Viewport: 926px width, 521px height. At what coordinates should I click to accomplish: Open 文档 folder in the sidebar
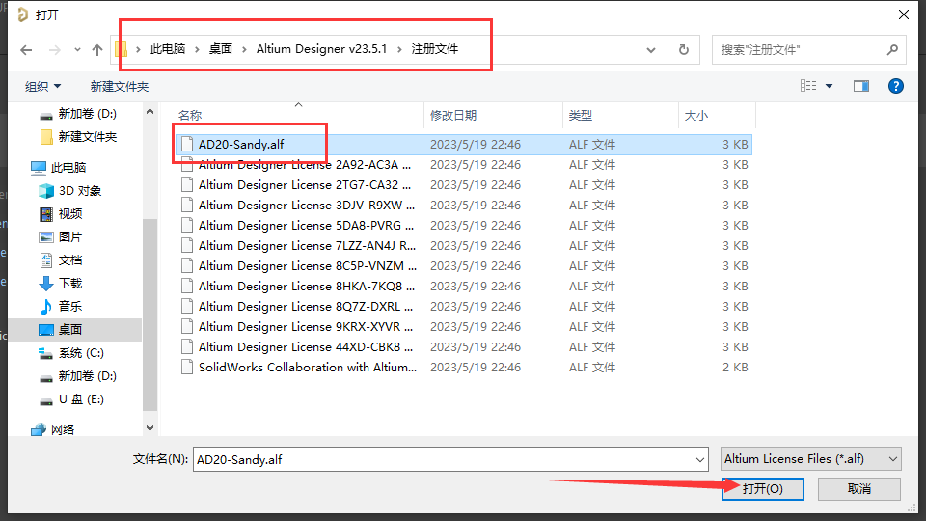(x=60, y=260)
